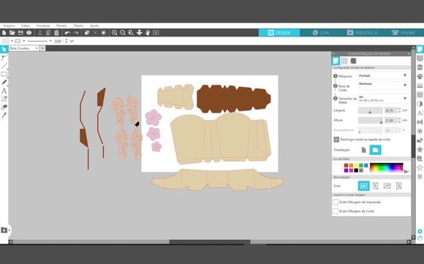Screen dimensions: 424x264
Task: Choose portrait page orientation
Action: (x=364, y=150)
